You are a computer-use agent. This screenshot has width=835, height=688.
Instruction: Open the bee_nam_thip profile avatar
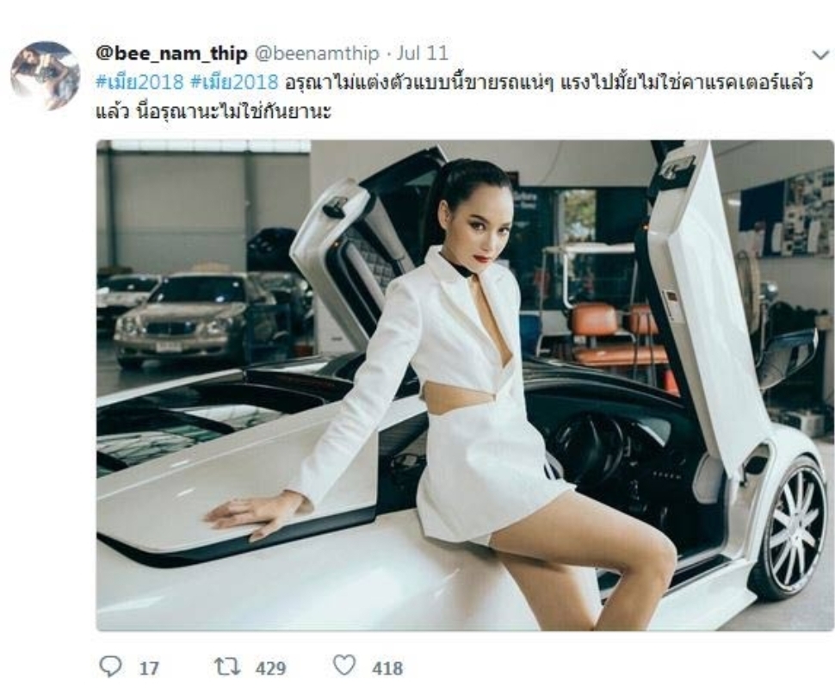point(46,76)
